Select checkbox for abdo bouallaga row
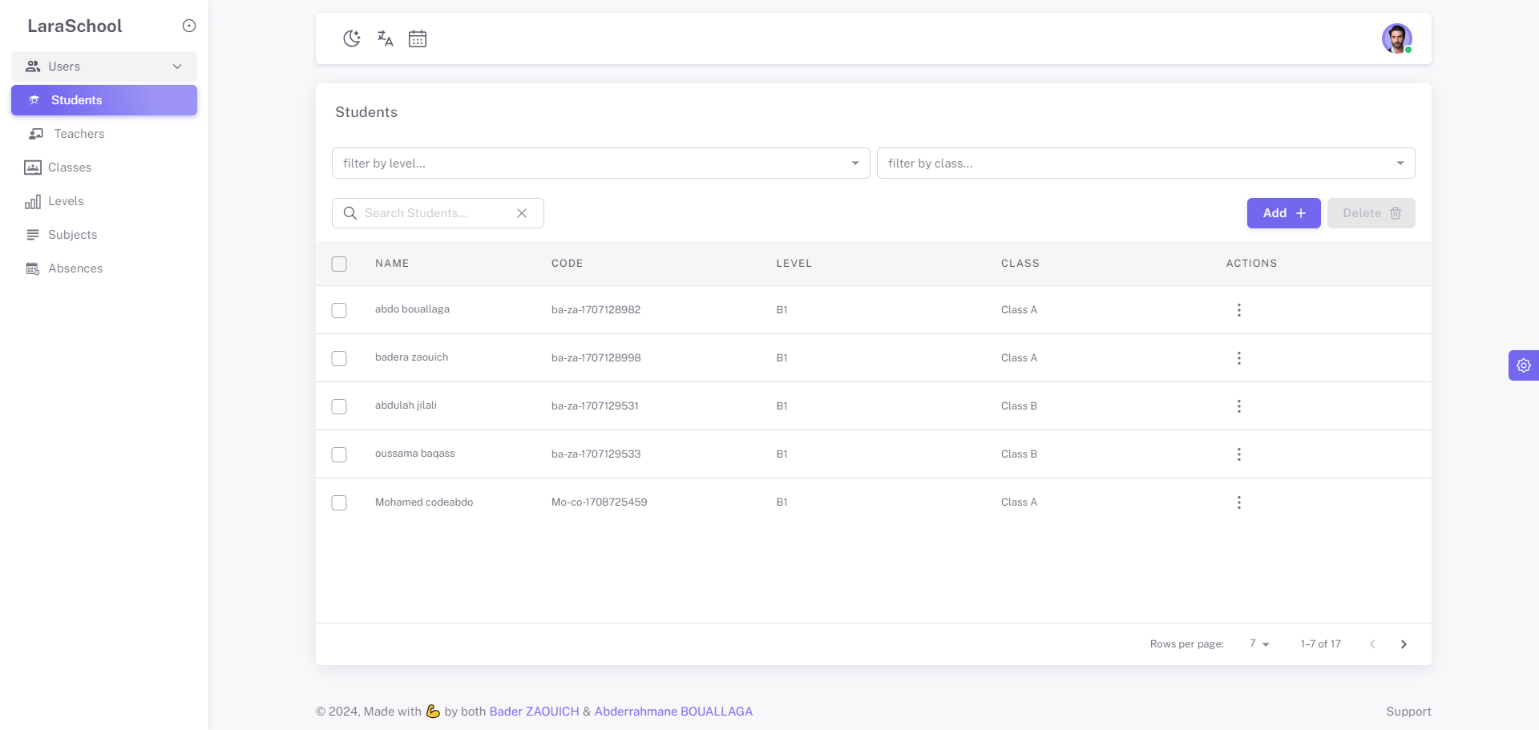1539x730 pixels. point(339,310)
